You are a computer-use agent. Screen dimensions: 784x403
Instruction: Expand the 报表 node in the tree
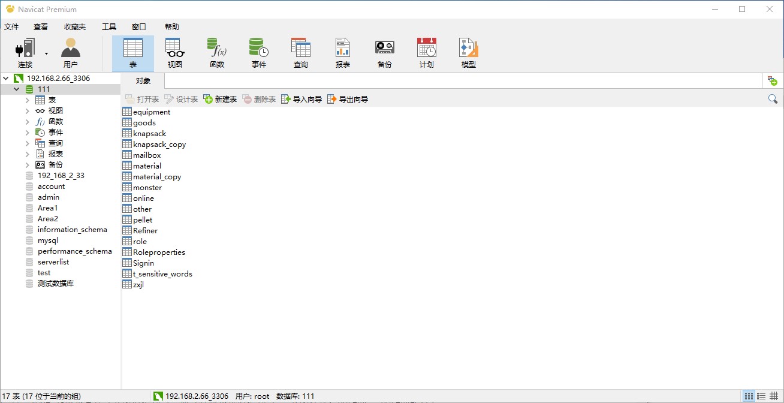[x=28, y=154]
